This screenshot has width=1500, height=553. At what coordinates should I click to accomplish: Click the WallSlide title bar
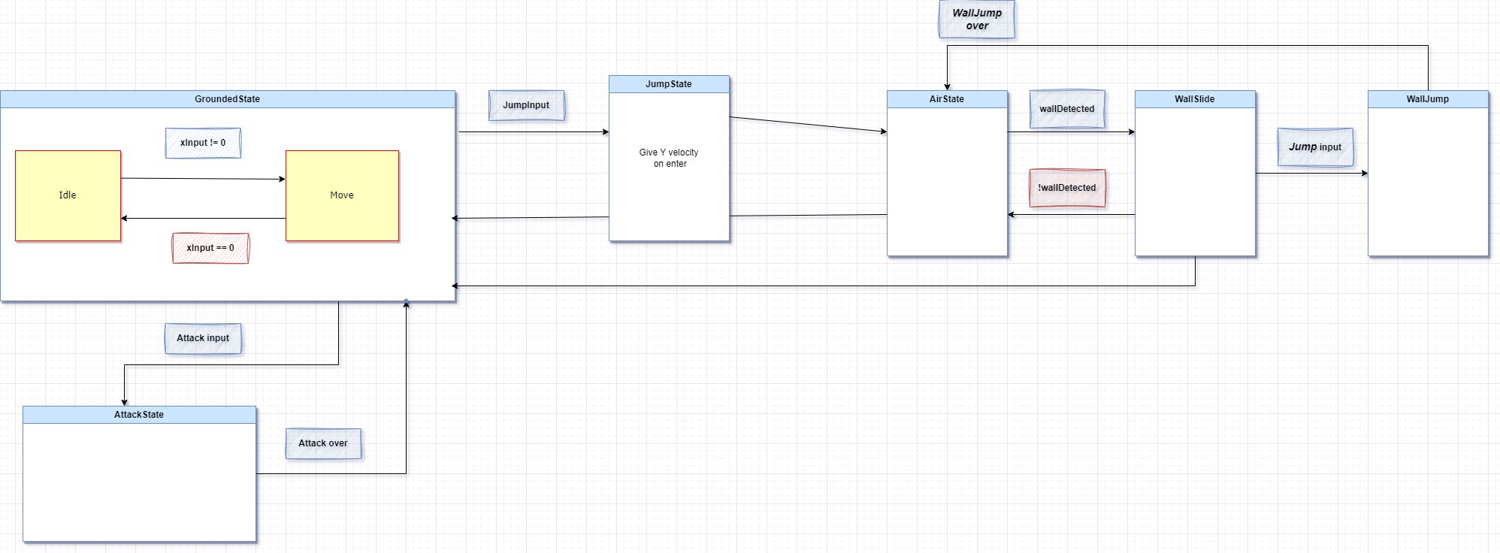[1194, 99]
